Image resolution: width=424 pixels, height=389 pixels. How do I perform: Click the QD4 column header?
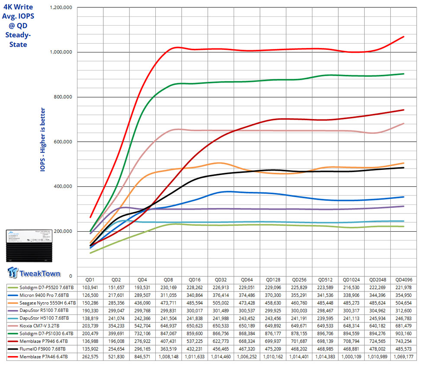142,280
